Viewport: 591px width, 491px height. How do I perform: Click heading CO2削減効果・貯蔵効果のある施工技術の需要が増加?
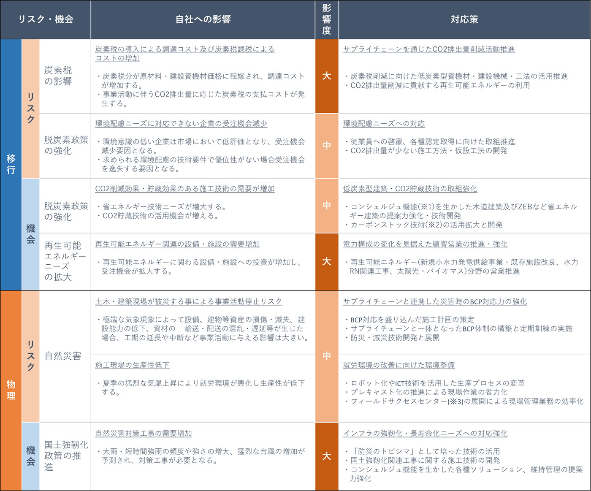coord(185,189)
